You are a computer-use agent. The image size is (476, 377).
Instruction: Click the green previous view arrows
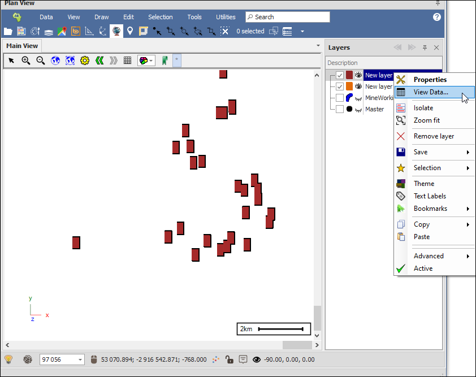coord(99,60)
